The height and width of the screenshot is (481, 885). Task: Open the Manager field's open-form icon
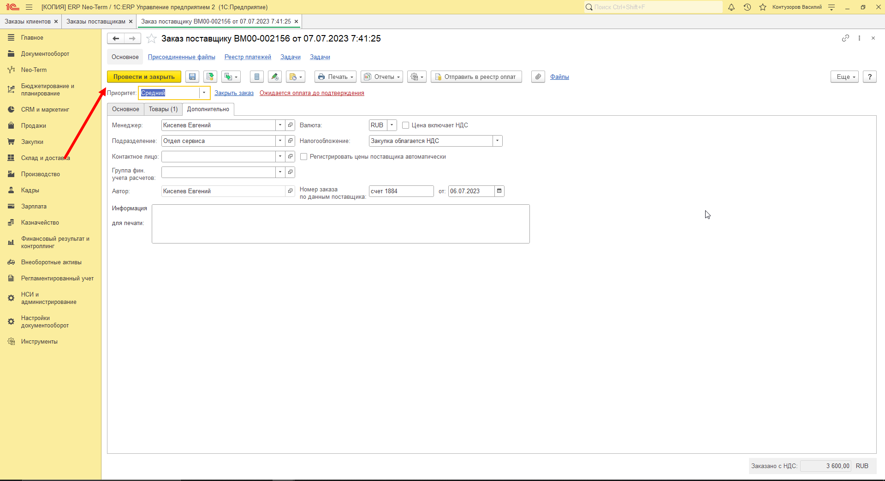290,125
